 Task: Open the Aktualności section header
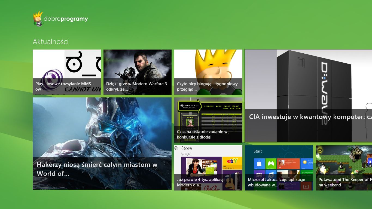(51, 42)
